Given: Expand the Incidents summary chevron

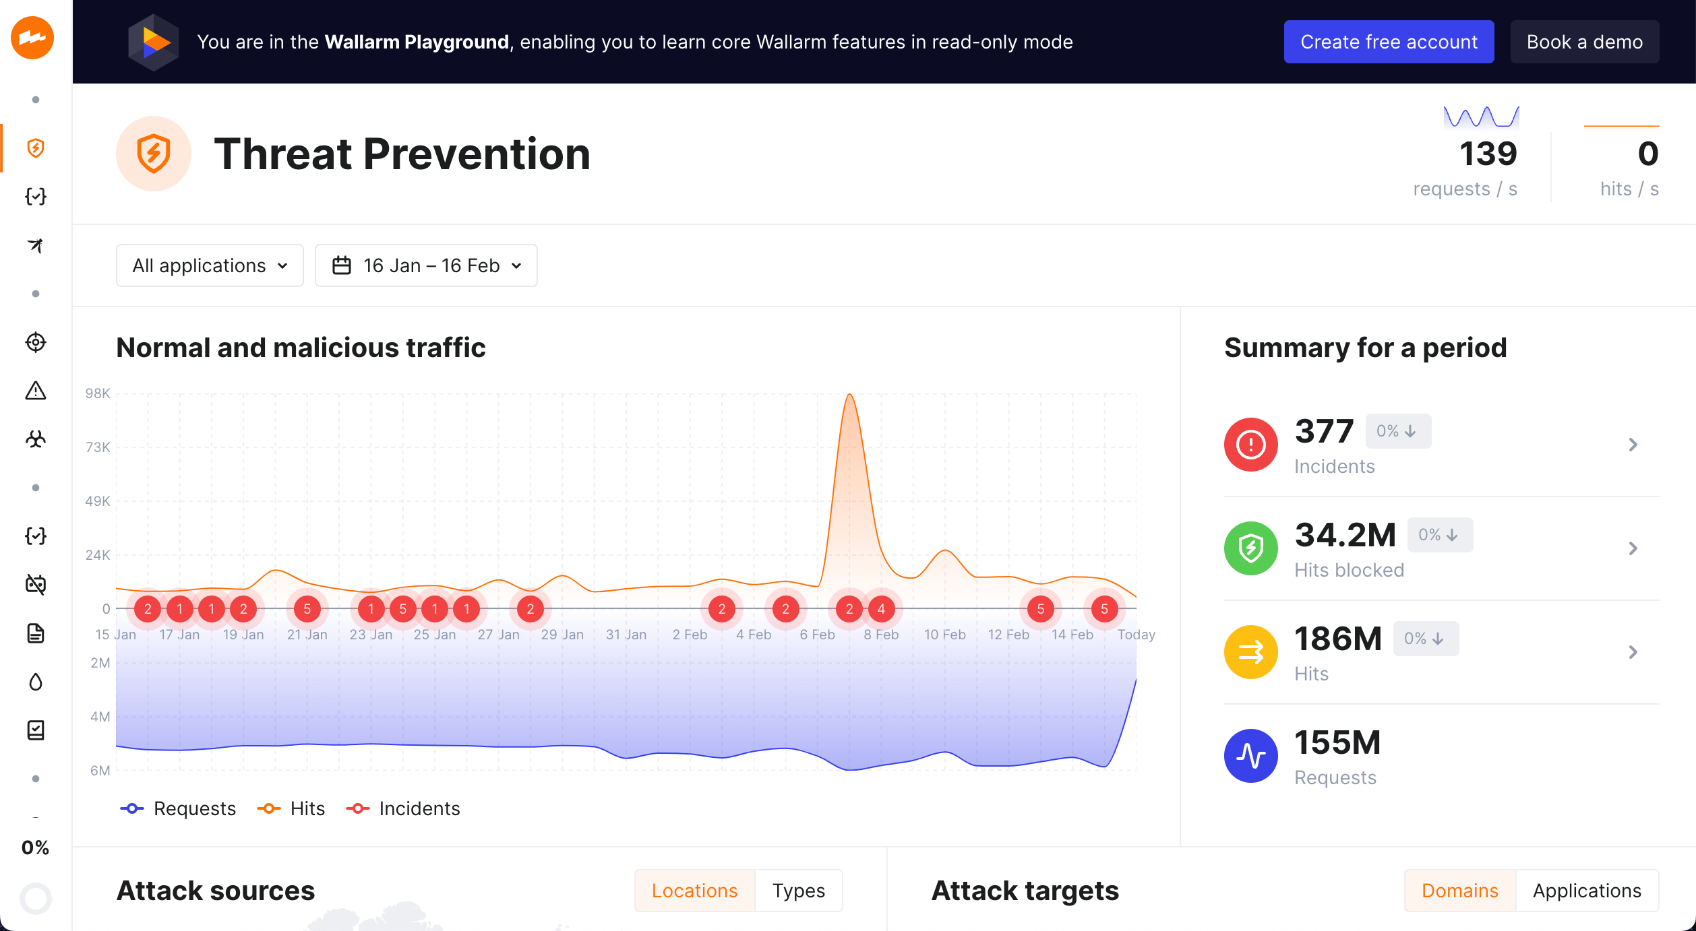Looking at the screenshot, I should click(1633, 445).
